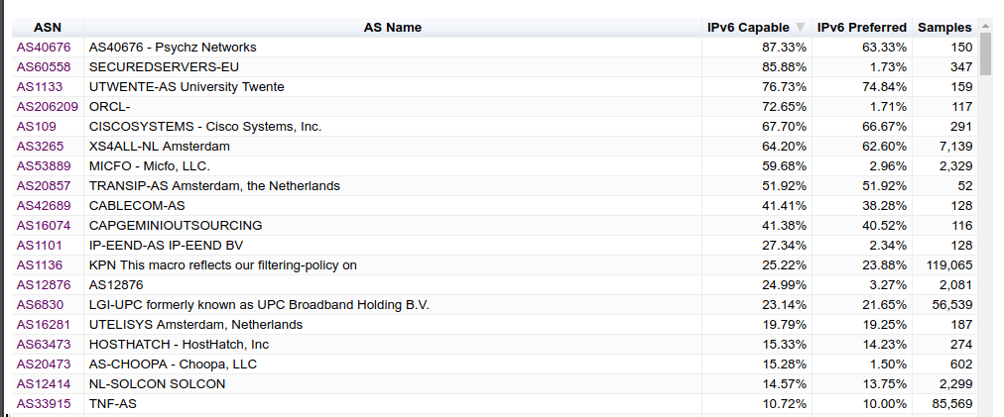The width and height of the screenshot is (1004, 417).
Task: Click the 74.84% IPv6 Preferred value
Action: click(884, 87)
